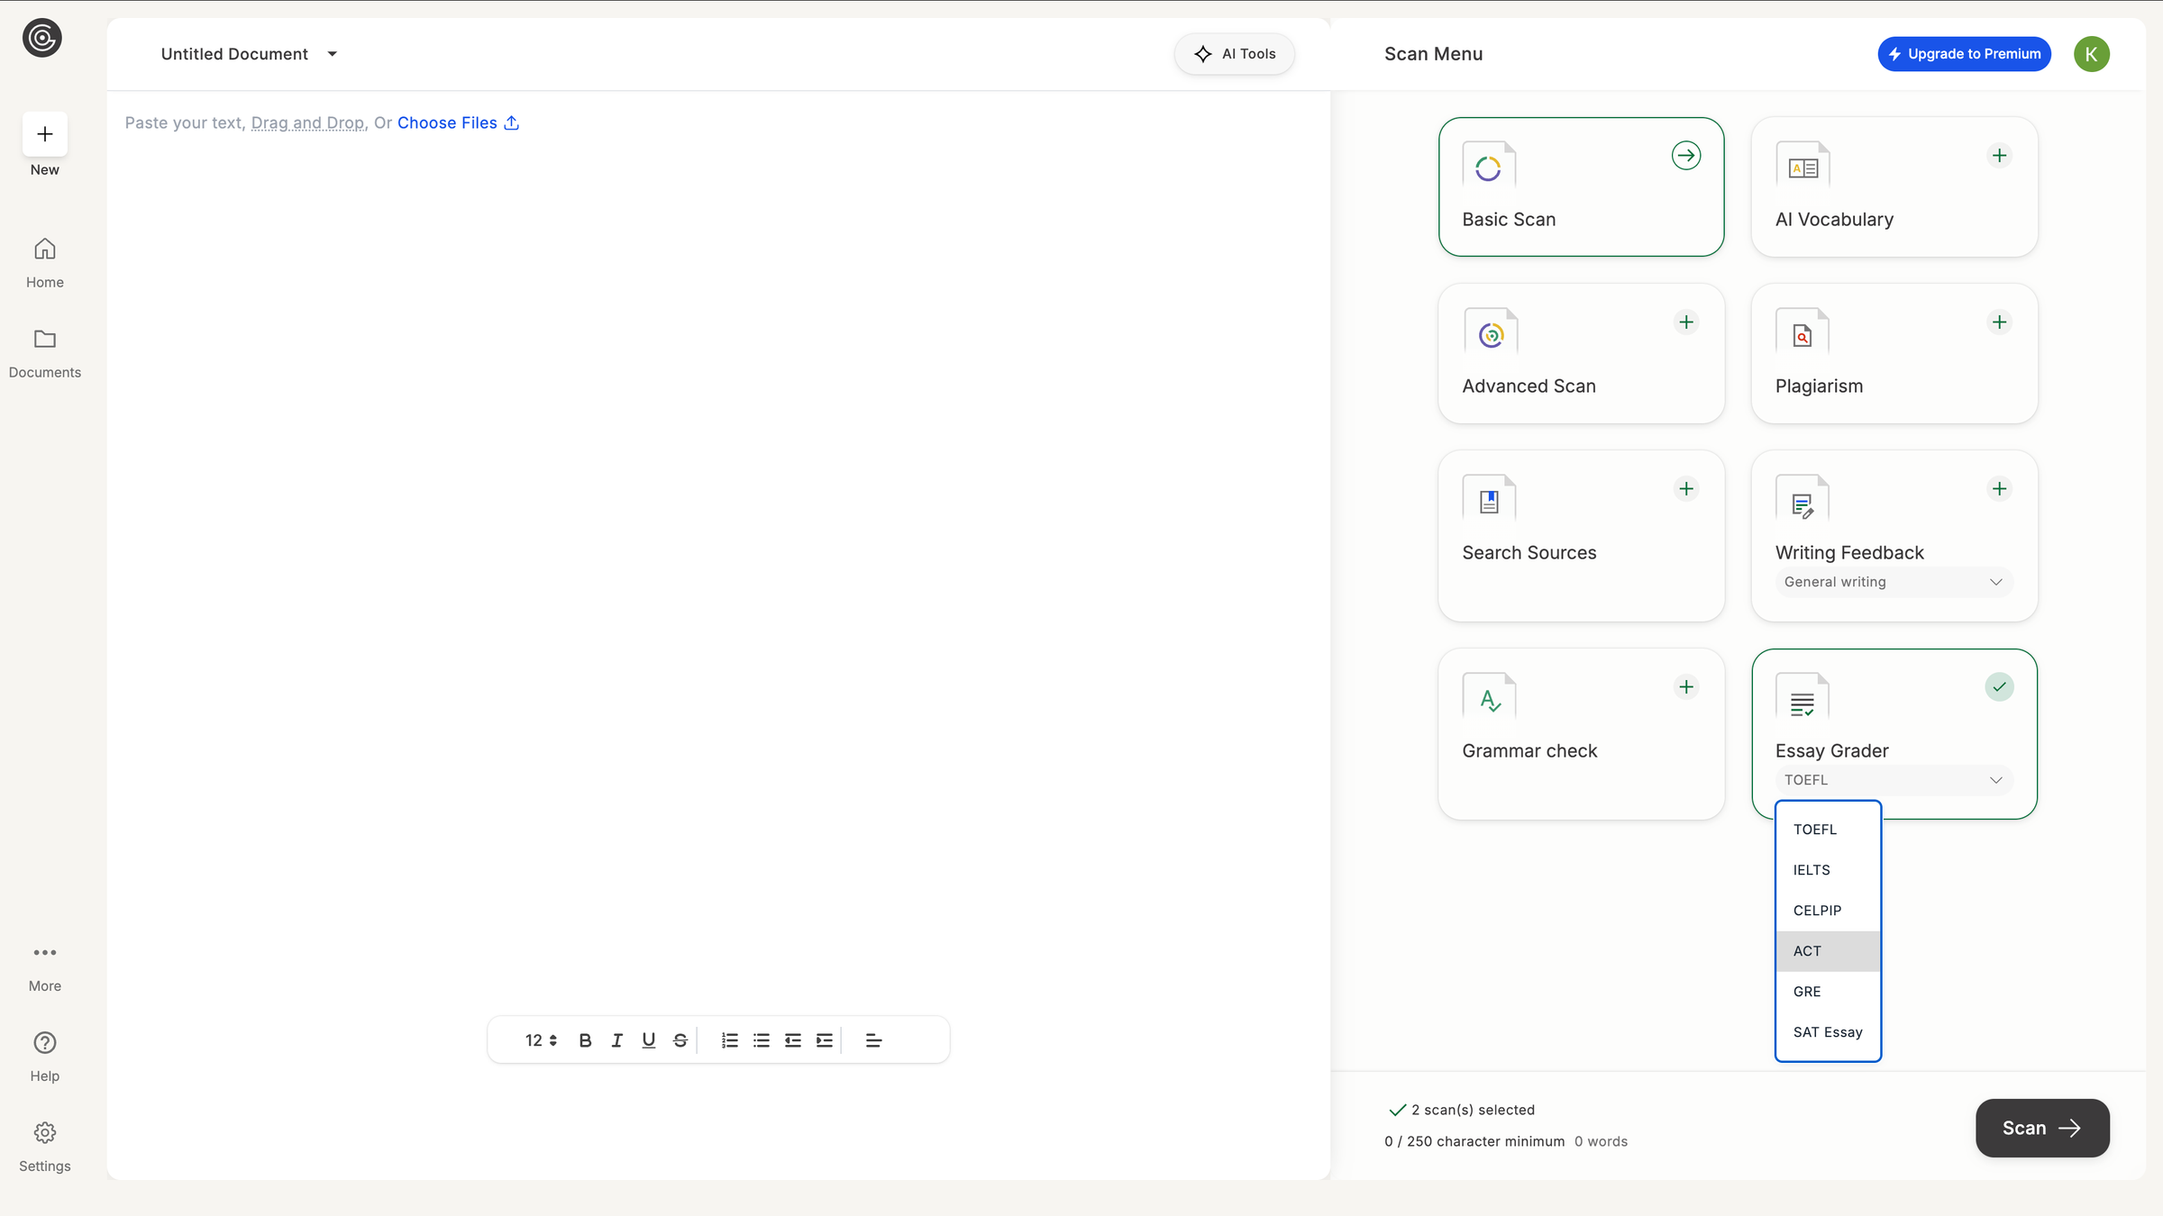Viewport: 2163px width, 1216px height.
Task: Add Plagiarism scan with the plus button
Action: [x=1999, y=322]
